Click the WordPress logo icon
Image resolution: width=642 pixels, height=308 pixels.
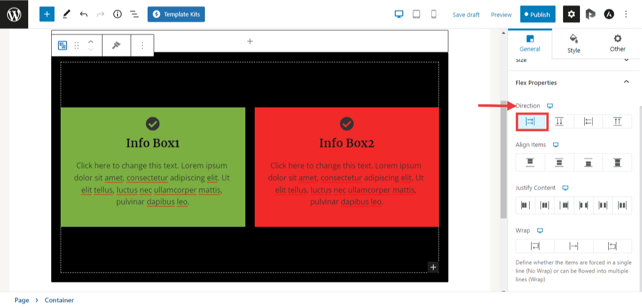coord(14,14)
